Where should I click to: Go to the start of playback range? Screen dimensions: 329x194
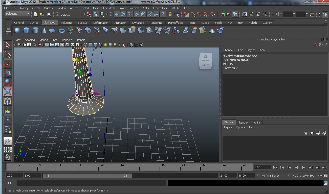tap(275, 167)
